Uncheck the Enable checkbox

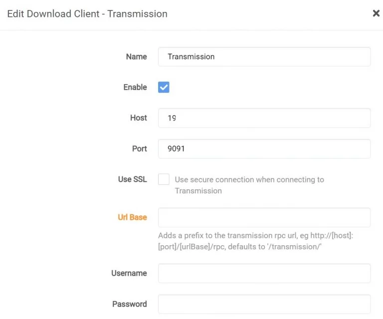point(164,87)
